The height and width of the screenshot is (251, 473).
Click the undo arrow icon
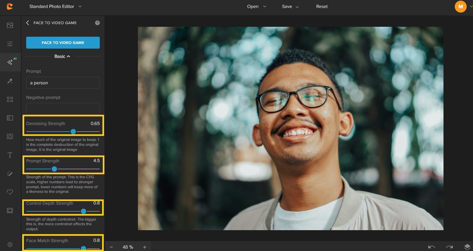coord(431,247)
